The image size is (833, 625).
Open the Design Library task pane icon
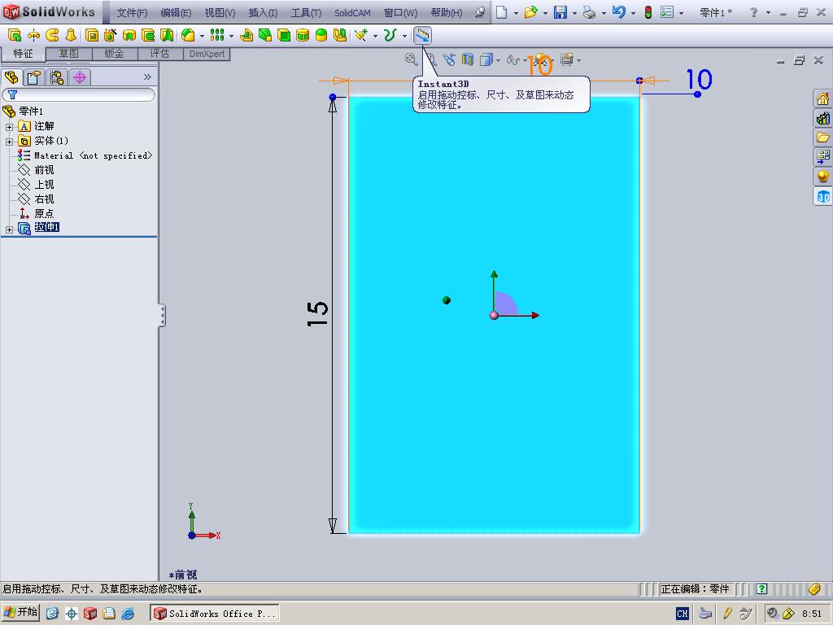pyautogui.click(x=823, y=118)
